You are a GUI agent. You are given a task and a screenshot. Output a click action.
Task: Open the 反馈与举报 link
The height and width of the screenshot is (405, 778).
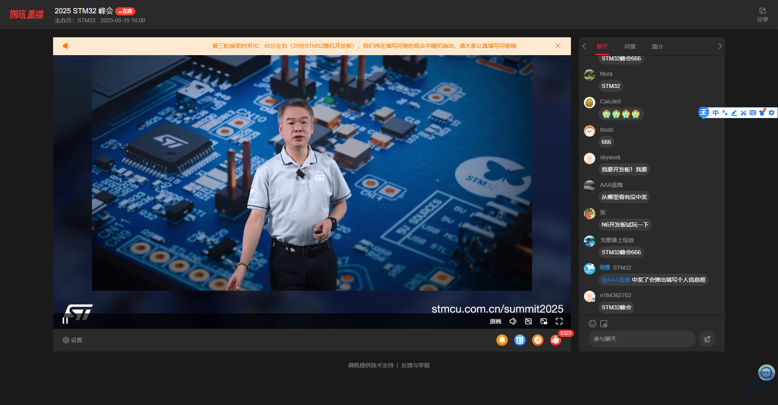pos(415,365)
